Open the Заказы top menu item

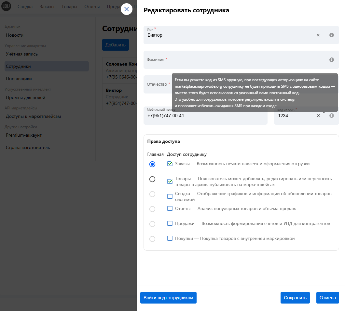[x=47, y=6]
